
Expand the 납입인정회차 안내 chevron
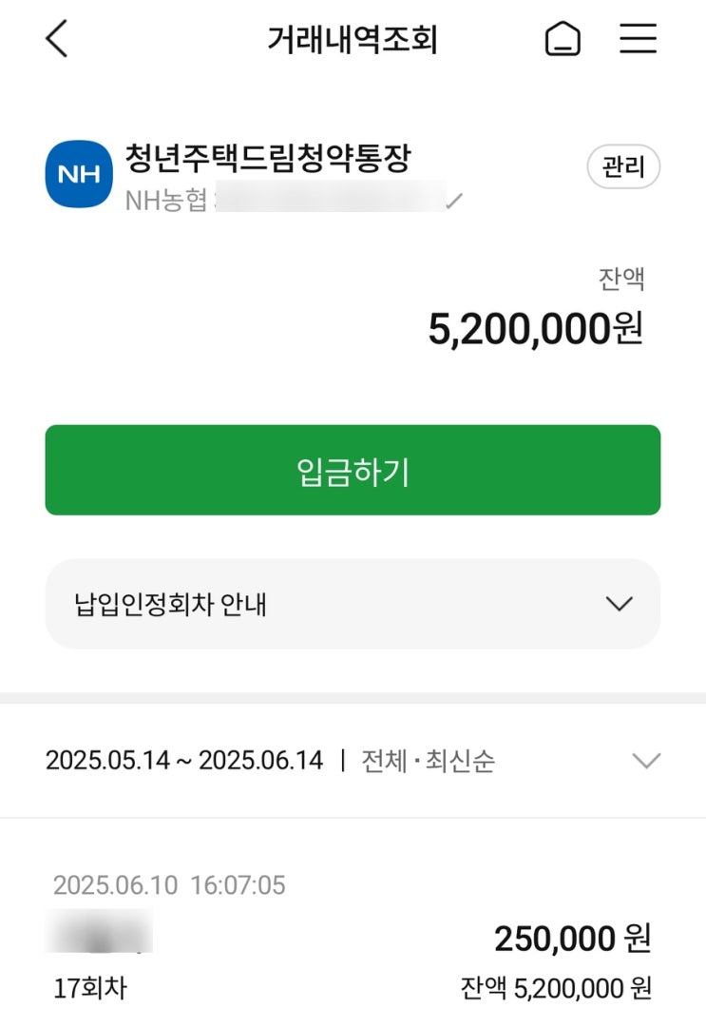619,604
